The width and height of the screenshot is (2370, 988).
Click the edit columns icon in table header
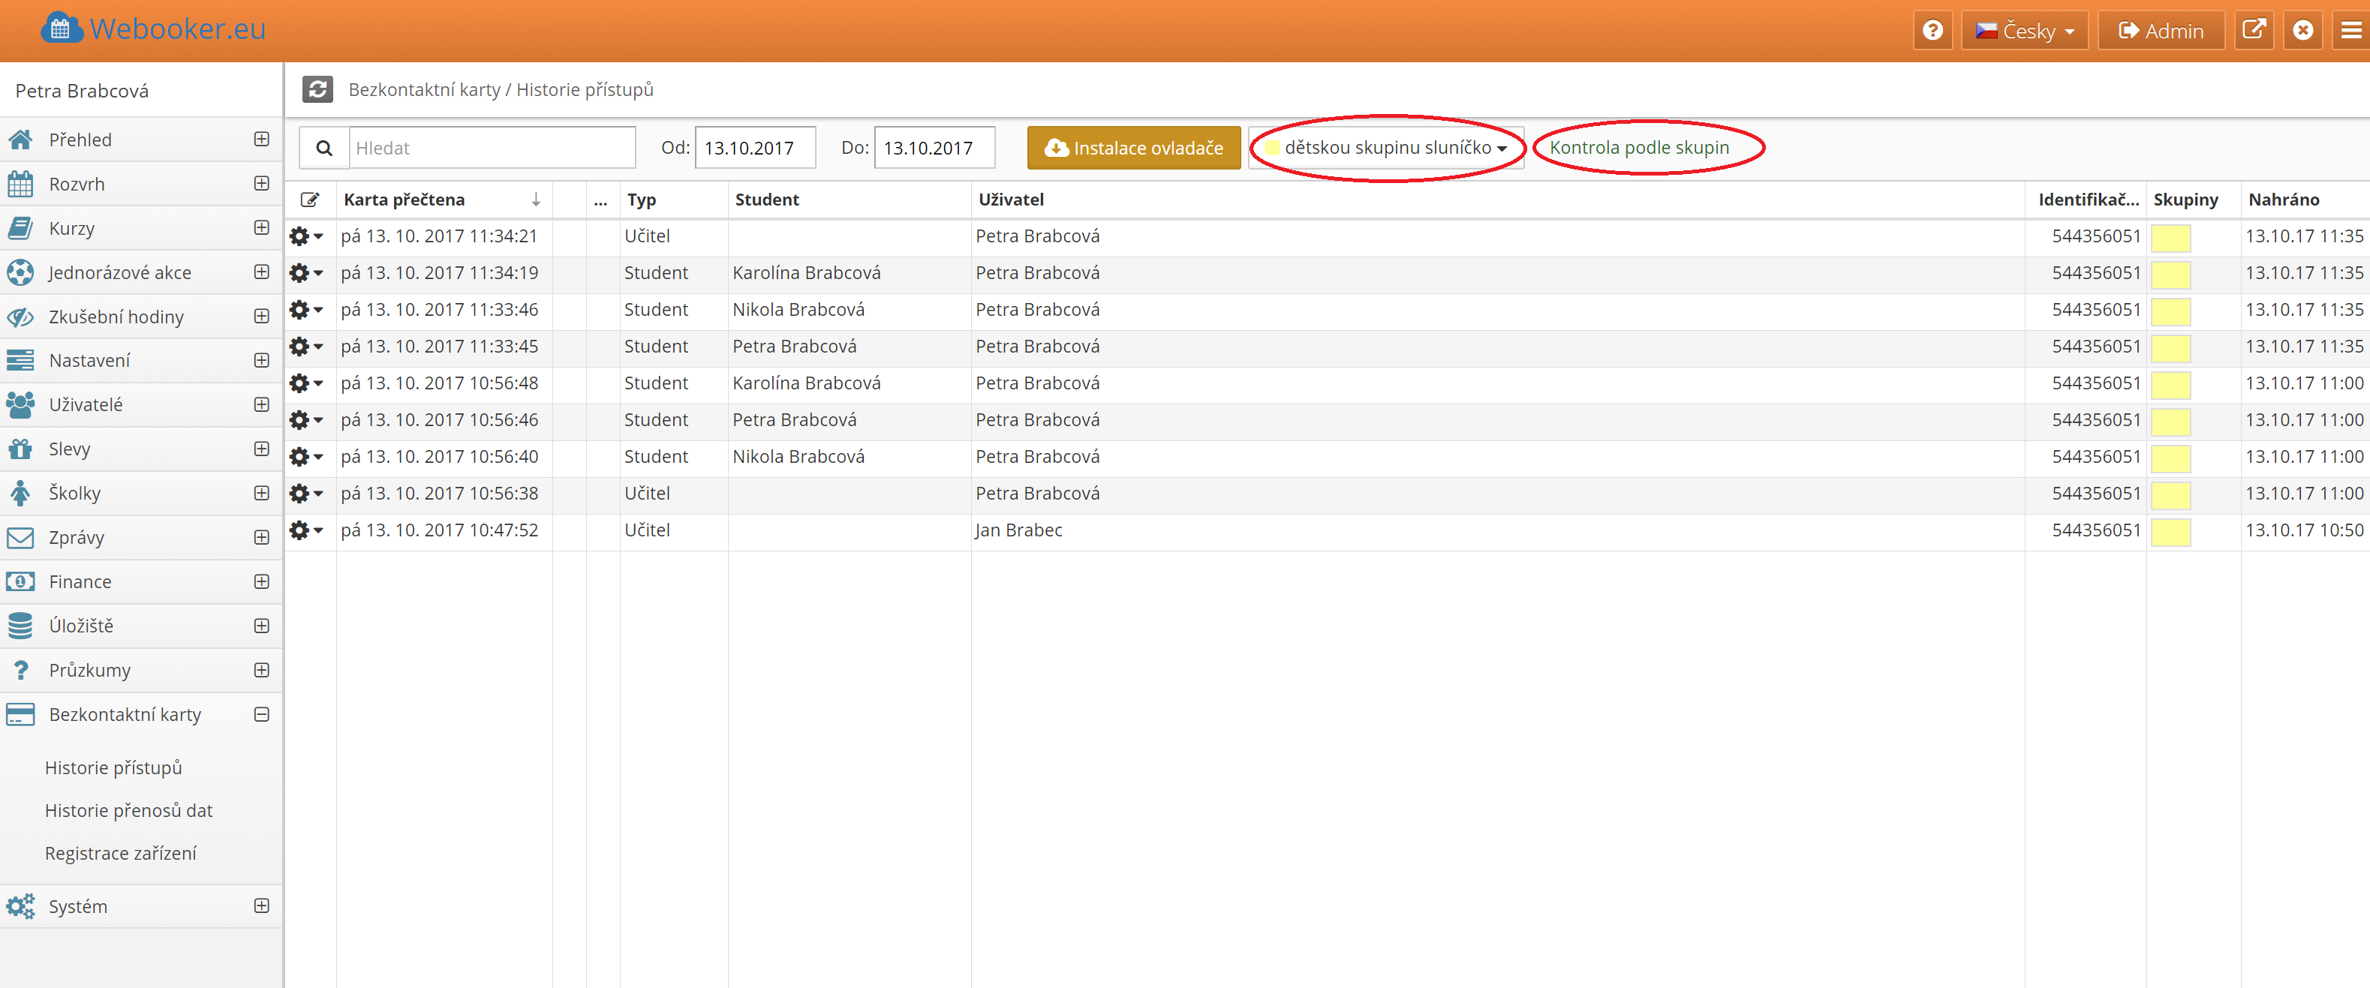310,200
